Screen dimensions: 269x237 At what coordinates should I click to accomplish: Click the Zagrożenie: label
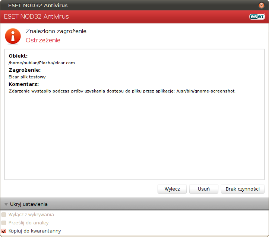click(x=25, y=70)
